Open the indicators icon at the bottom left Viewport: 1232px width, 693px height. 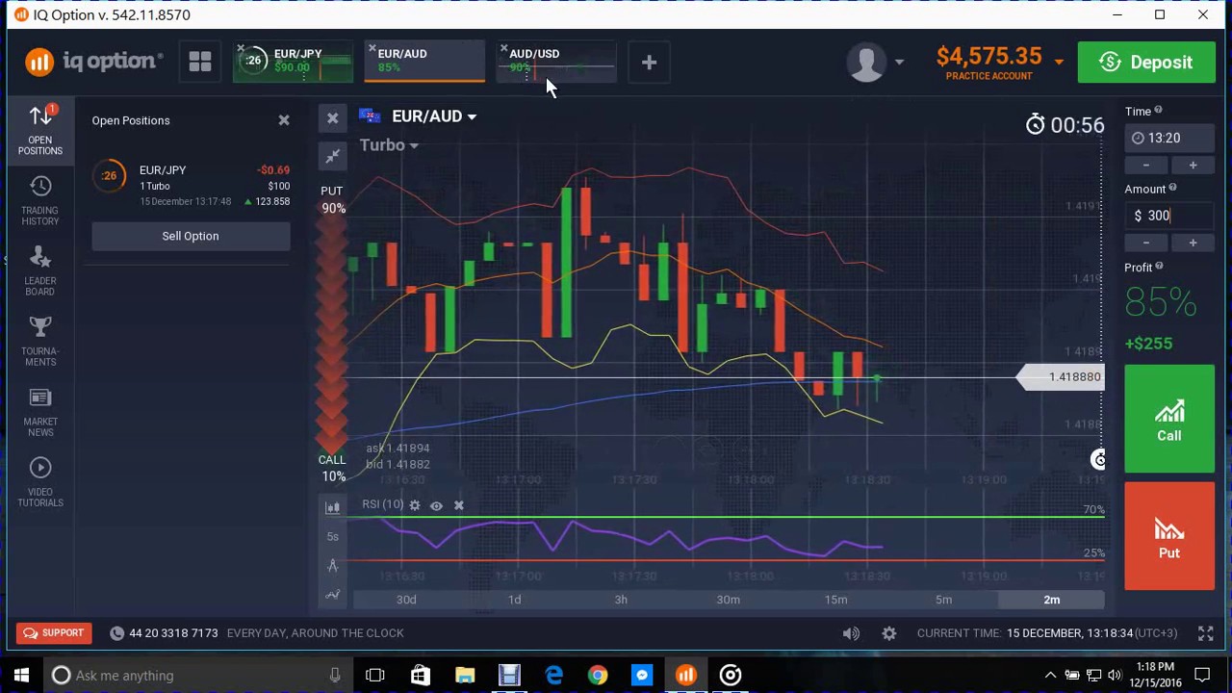(x=332, y=595)
